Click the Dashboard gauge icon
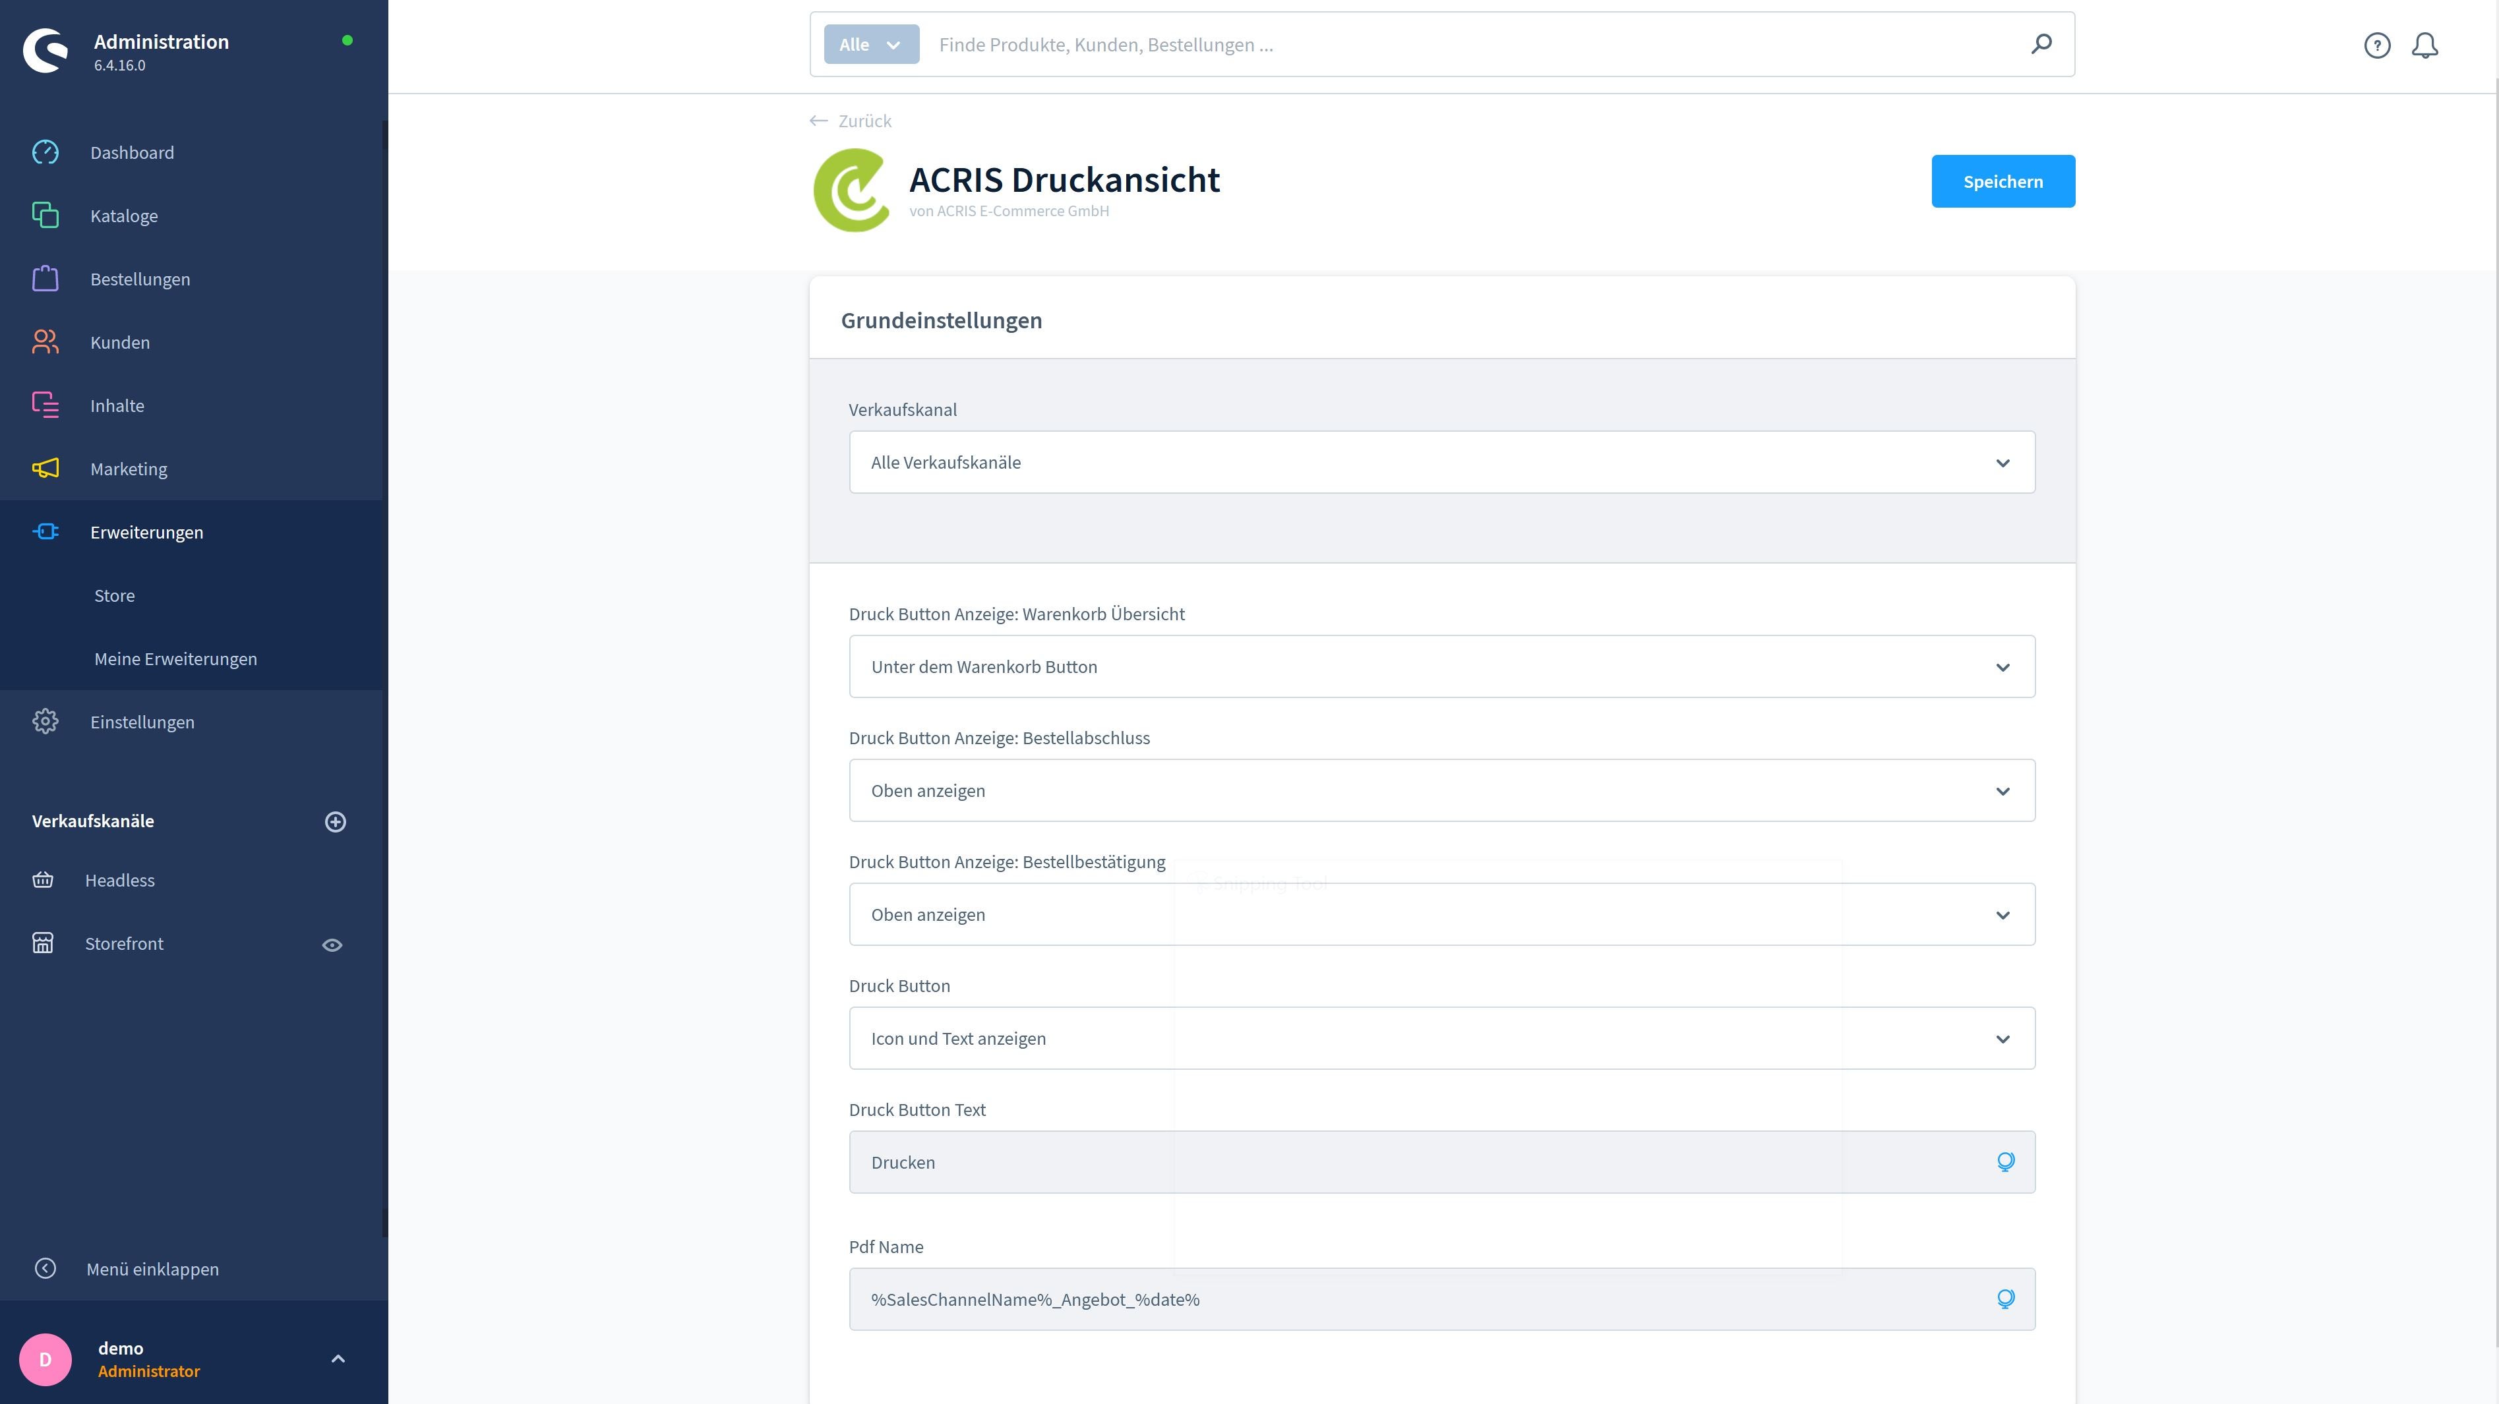2499x1404 pixels. 45,152
